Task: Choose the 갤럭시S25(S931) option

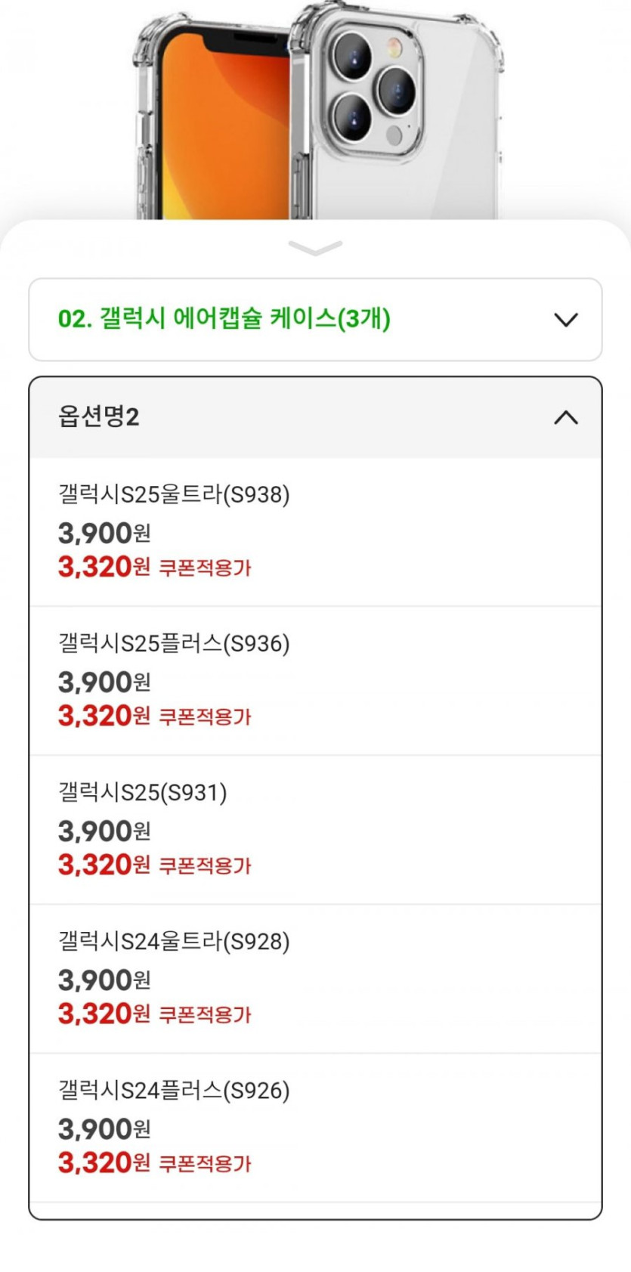Action: pyautogui.click(x=143, y=793)
